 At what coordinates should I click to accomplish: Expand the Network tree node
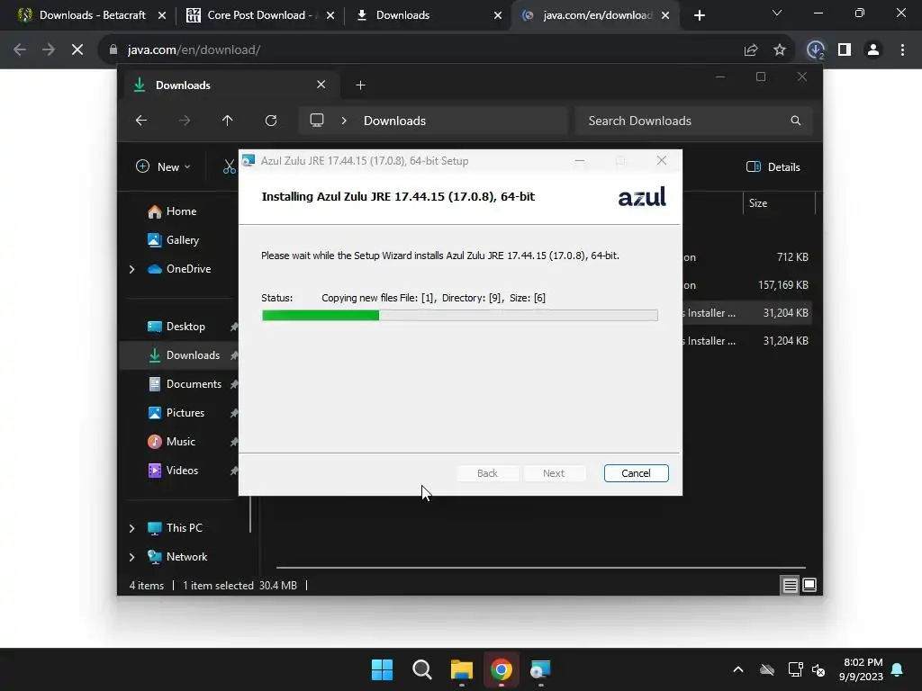[131, 557]
